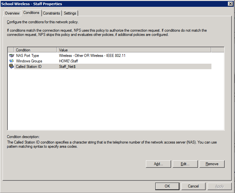235x193 pixels.
Task: Select the NAS Port Type condition
Action: click(x=110, y=56)
